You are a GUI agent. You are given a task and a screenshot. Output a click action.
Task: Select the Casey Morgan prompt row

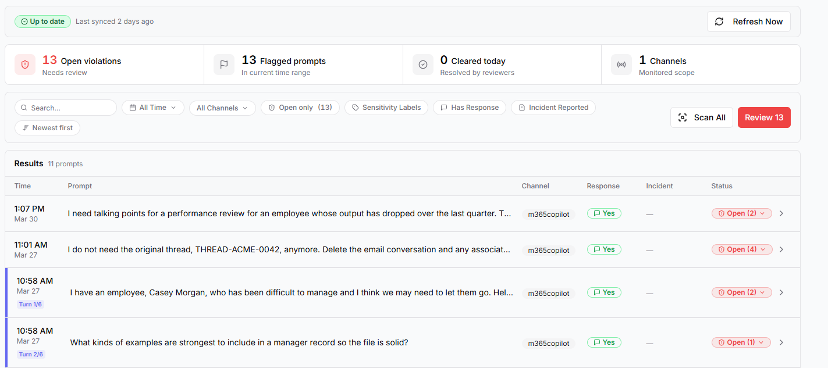291,293
